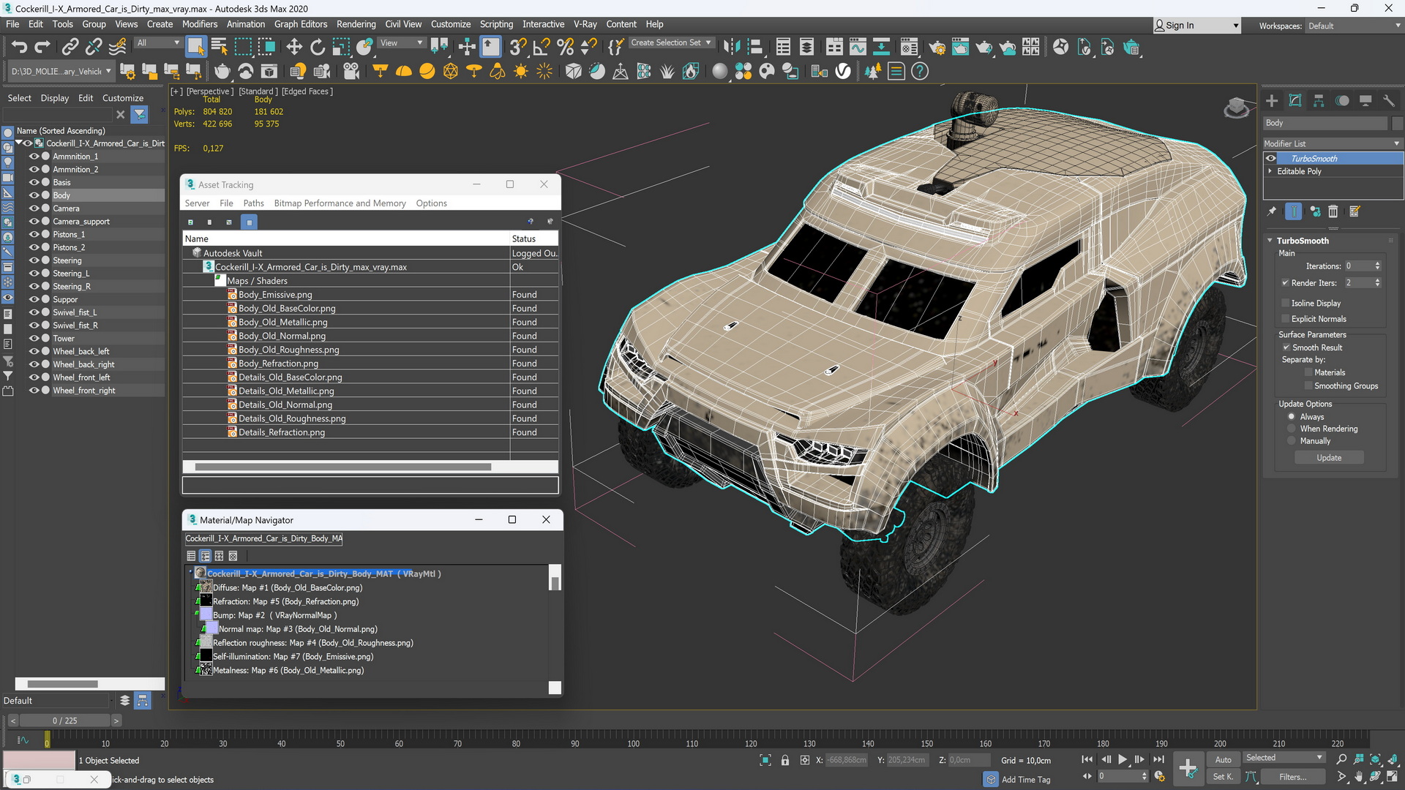Click the TurboSmooth Update button
The height and width of the screenshot is (790, 1405).
click(1329, 458)
